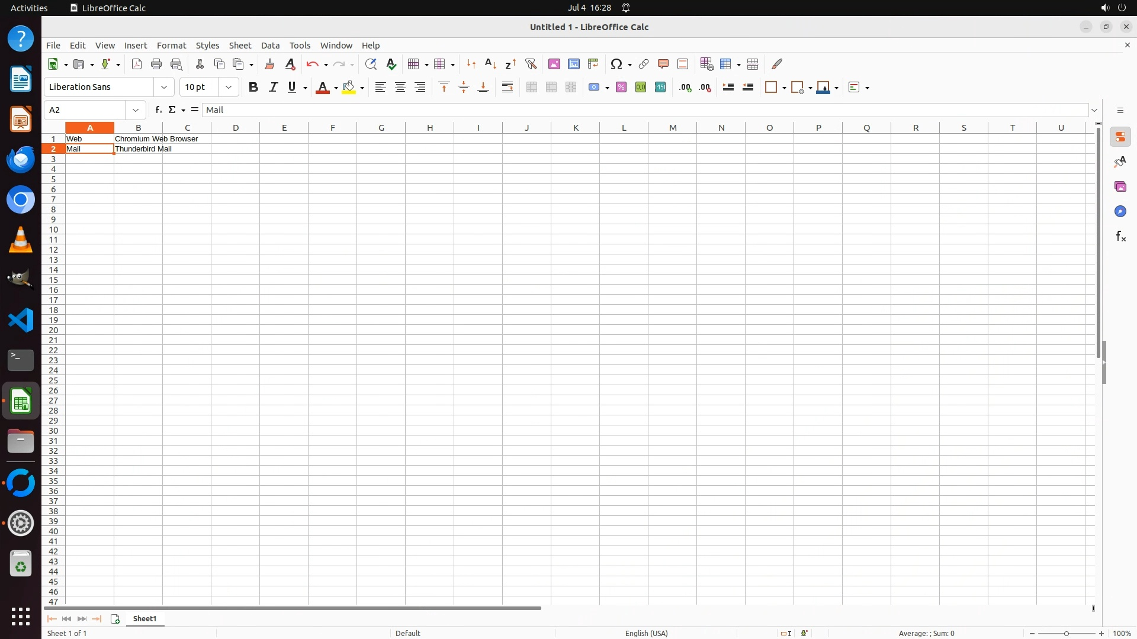Open the Functions sidebar panel icon
This screenshot has width=1137, height=639.
1120,237
